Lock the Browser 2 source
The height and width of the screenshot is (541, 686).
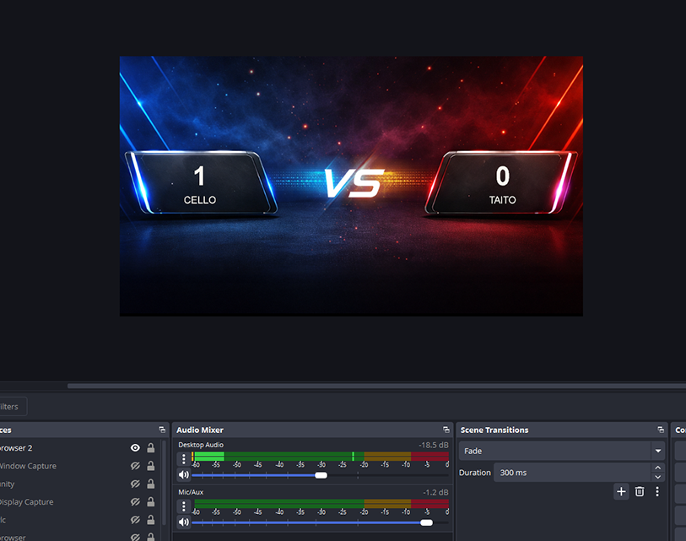point(151,447)
